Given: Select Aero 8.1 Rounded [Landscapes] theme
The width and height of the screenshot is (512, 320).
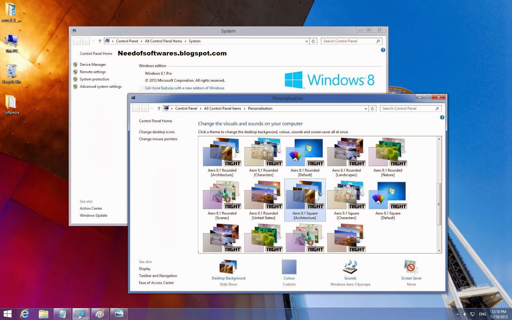Looking at the screenshot, I should [347, 157].
